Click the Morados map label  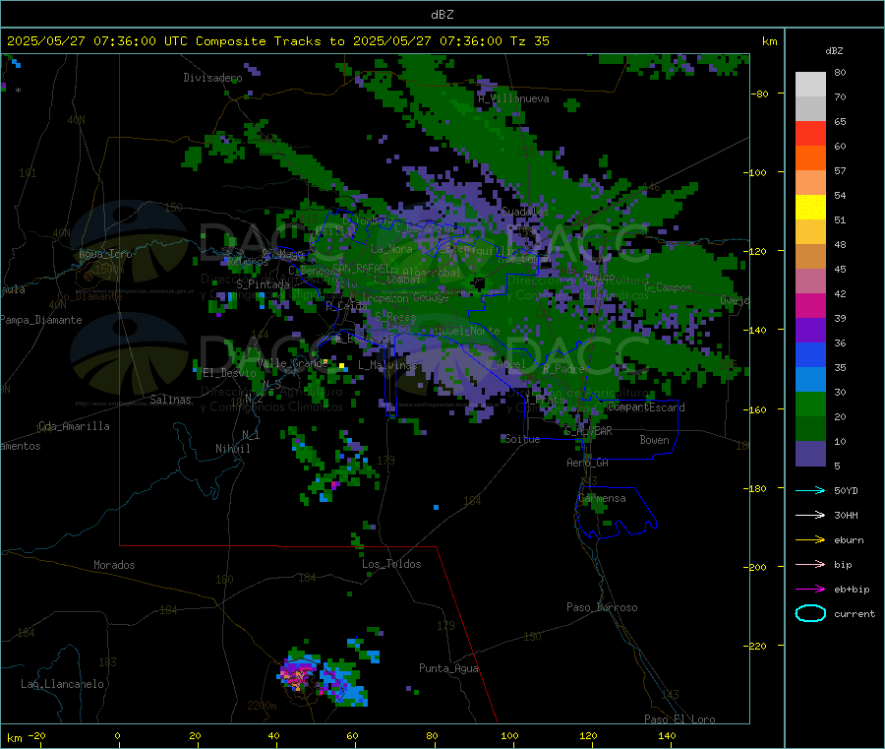pos(114,565)
